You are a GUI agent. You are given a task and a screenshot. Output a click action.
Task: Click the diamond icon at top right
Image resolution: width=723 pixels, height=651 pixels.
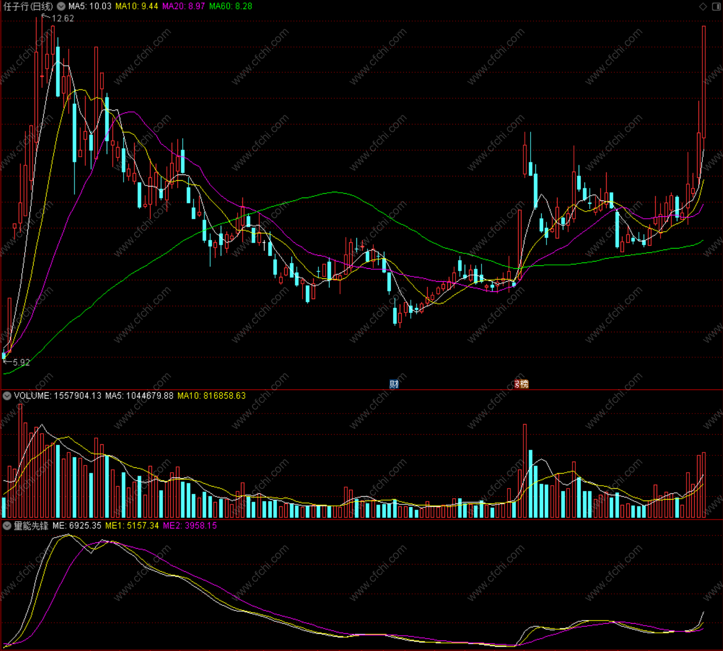tap(703, 6)
